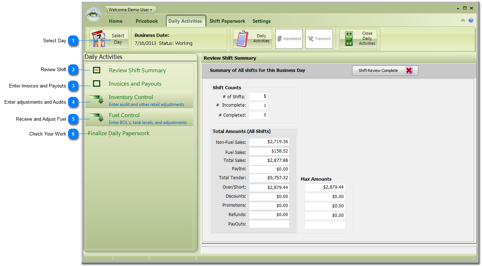The width and height of the screenshot is (482, 266).
Task: Open the blue help question mark icon
Action: coord(471,21)
